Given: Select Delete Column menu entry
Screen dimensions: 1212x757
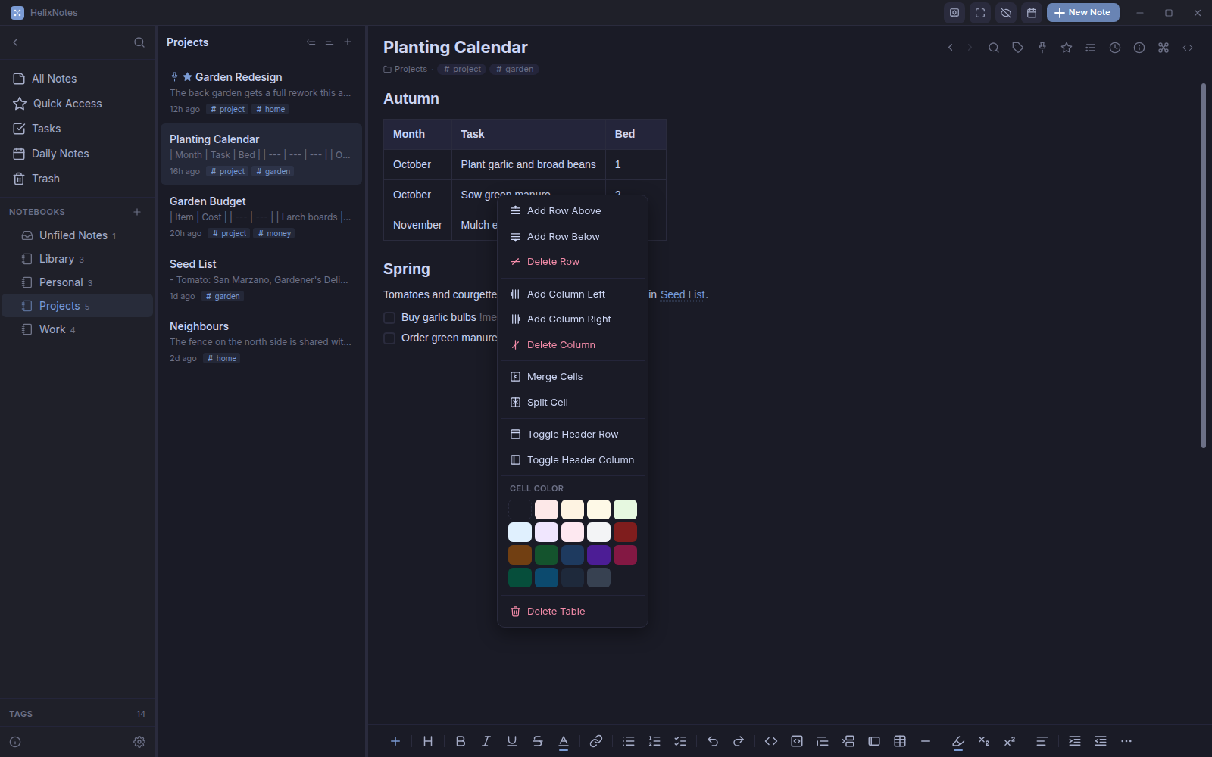Looking at the screenshot, I should tap(573, 345).
